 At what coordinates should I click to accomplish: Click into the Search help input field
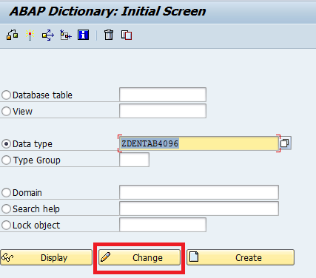click(x=199, y=208)
